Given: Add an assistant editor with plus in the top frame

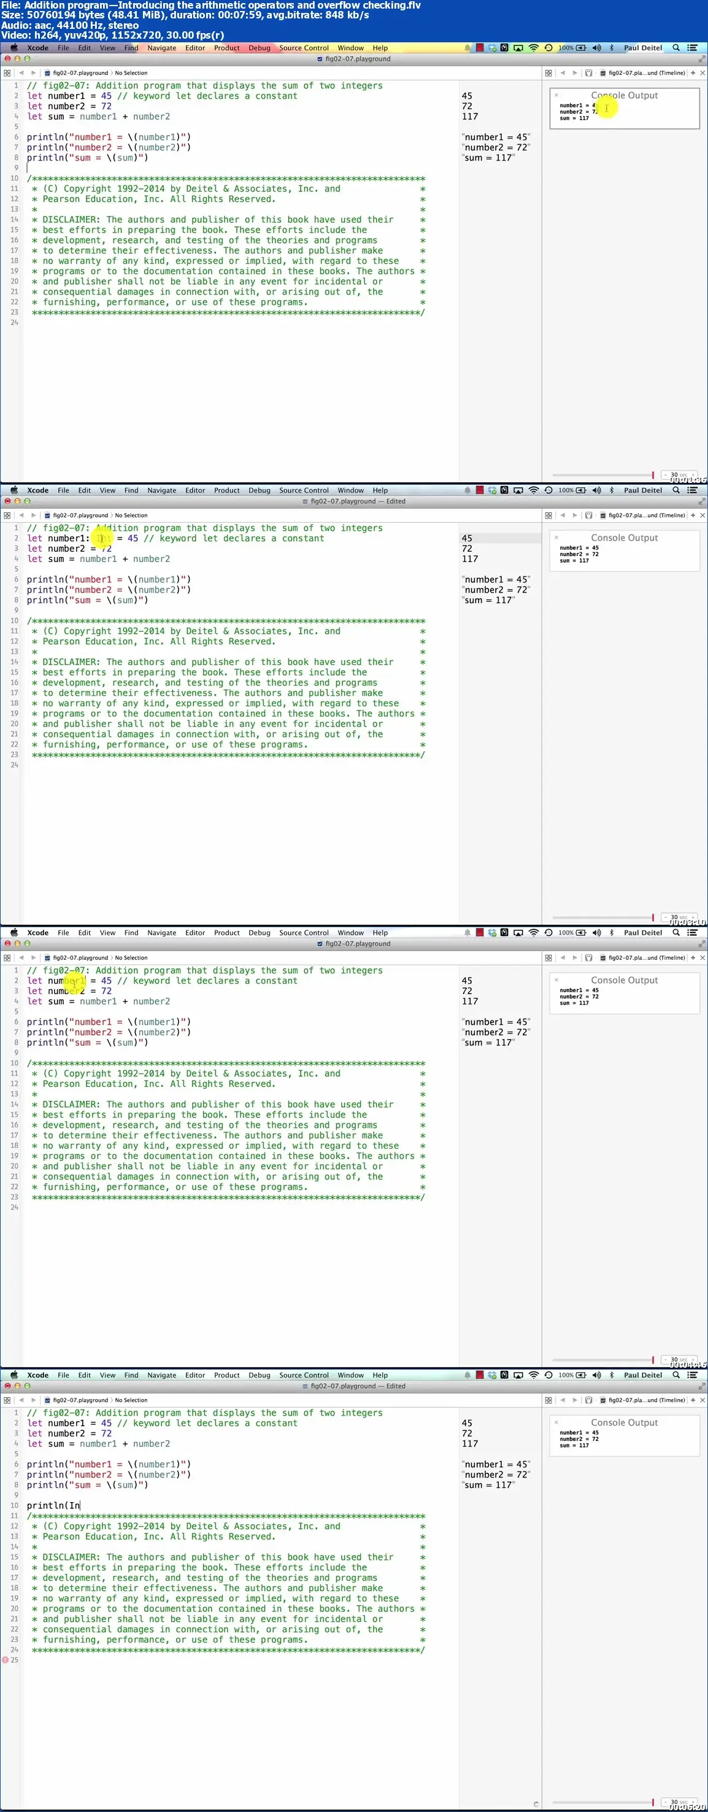Looking at the screenshot, I should click(693, 73).
